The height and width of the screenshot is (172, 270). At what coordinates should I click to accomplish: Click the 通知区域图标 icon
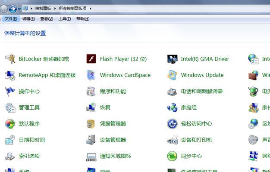[x=91, y=157]
